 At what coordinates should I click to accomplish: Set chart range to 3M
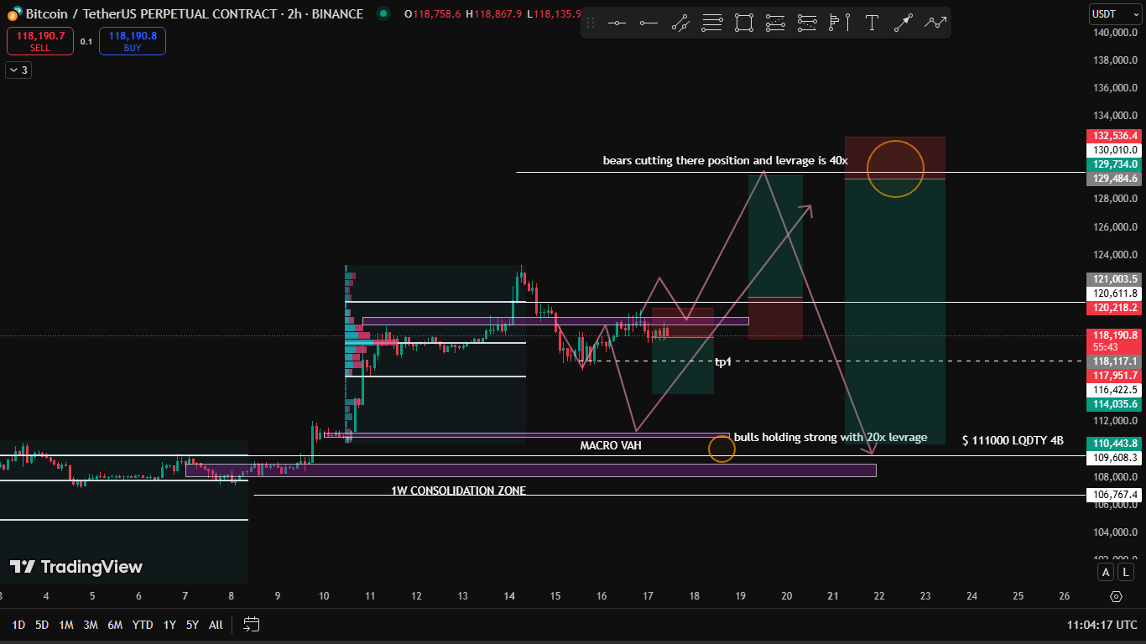[91, 625]
